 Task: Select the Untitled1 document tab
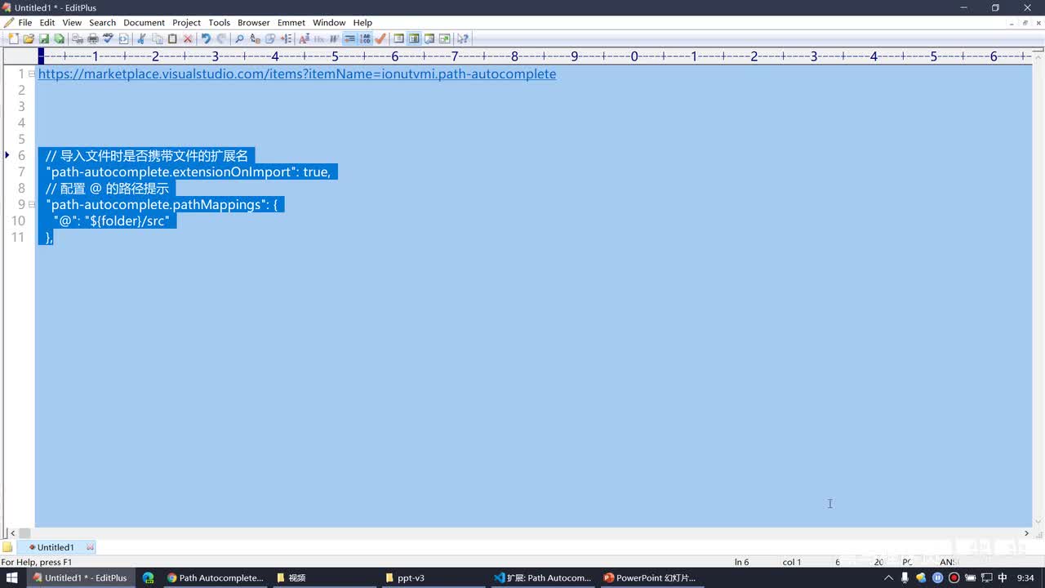click(x=56, y=547)
